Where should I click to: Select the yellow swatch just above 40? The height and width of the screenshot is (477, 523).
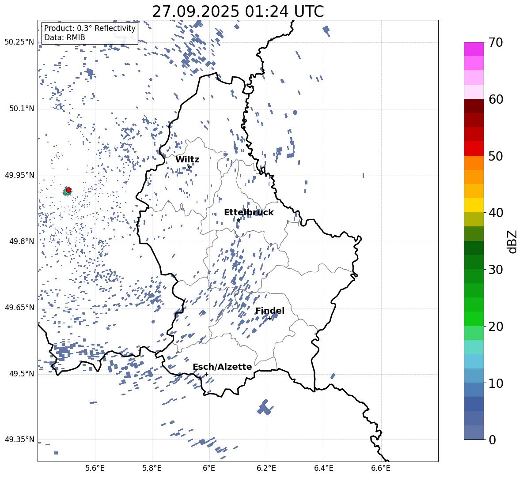tap(474, 205)
